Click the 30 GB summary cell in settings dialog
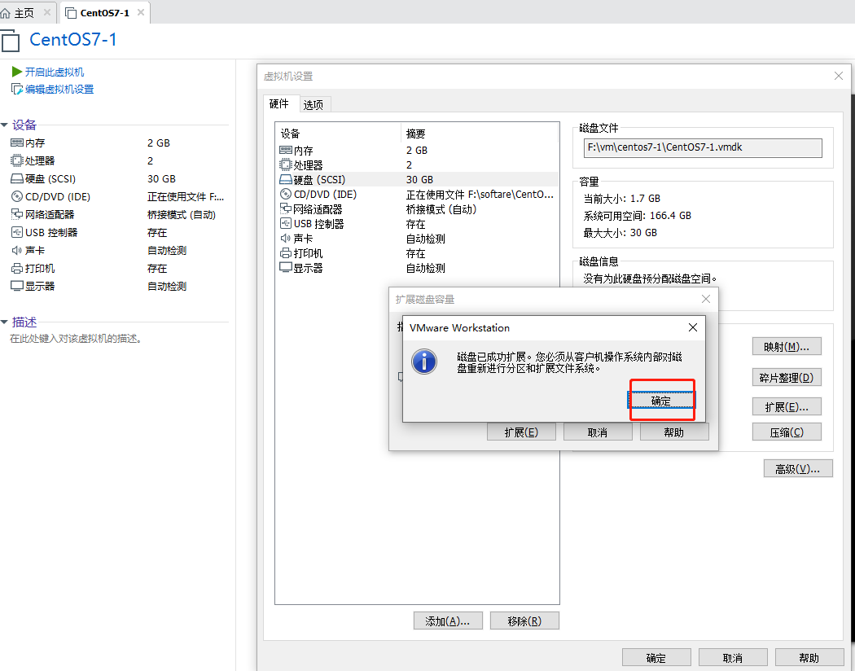855x671 pixels. tap(419, 179)
